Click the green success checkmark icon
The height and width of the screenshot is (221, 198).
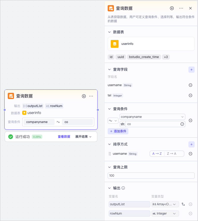click(10, 137)
